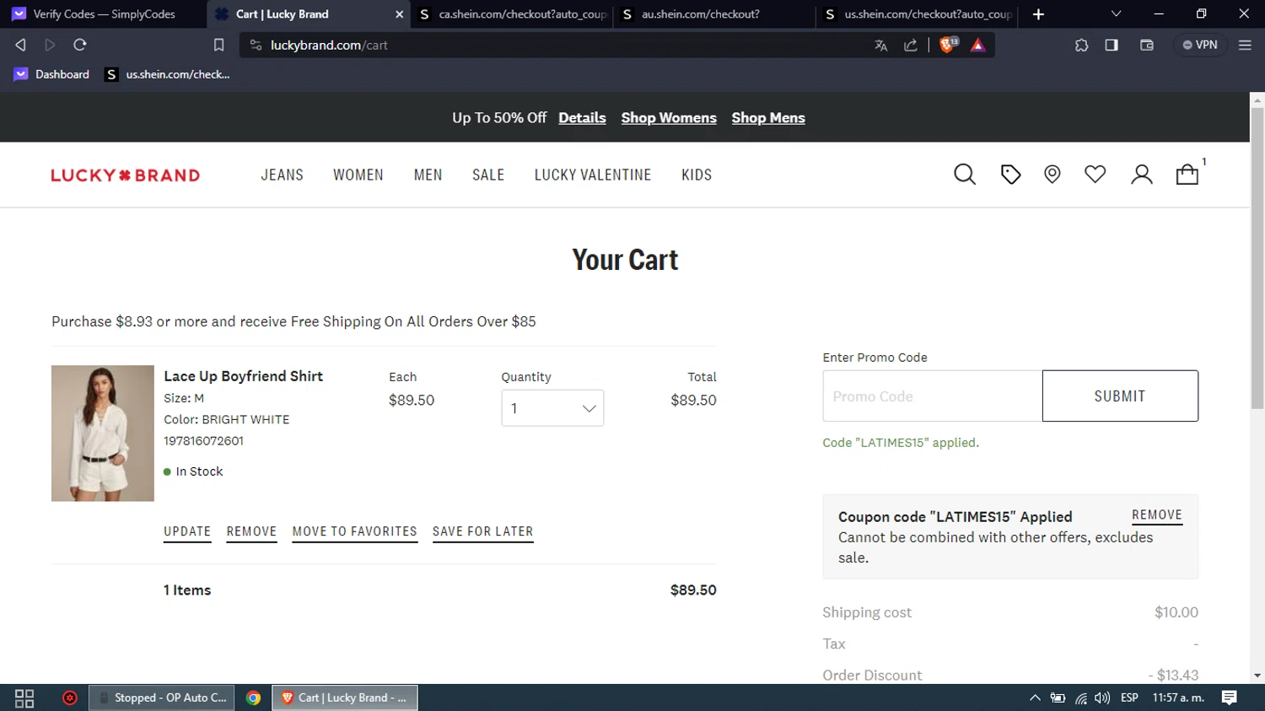Click the Shop Mens link
Screen dimensions: 1265x711
click(x=768, y=118)
